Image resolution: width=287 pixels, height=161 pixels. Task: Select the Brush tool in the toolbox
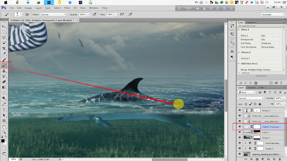(x=4, y=65)
